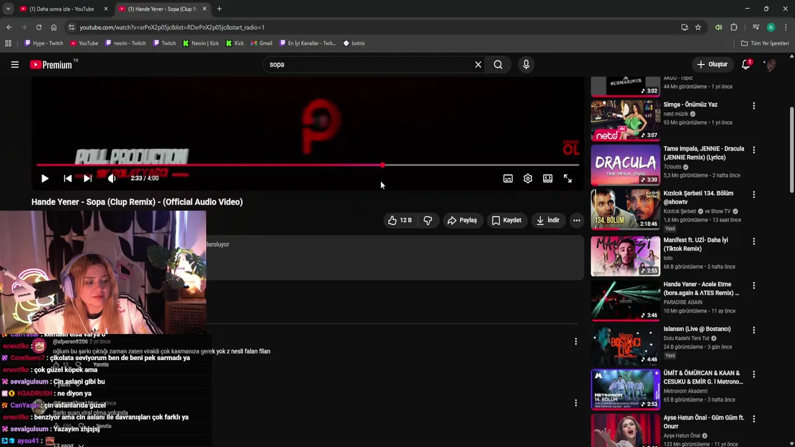Open the browser extensions puzzle icon
This screenshot has height=447, width=795.
click(734, 27)
